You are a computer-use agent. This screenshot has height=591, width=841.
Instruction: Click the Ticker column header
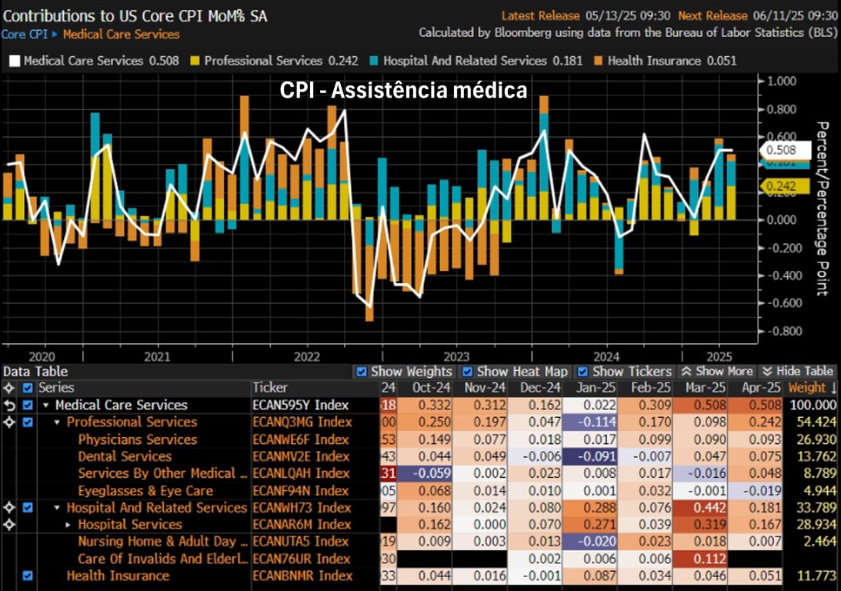(x=270, y=388)
